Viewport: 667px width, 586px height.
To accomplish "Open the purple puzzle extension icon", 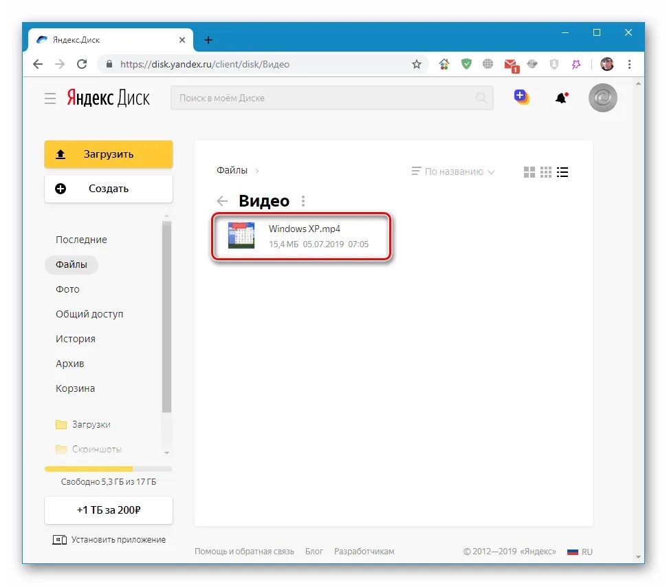I will (x=576, y=64).
